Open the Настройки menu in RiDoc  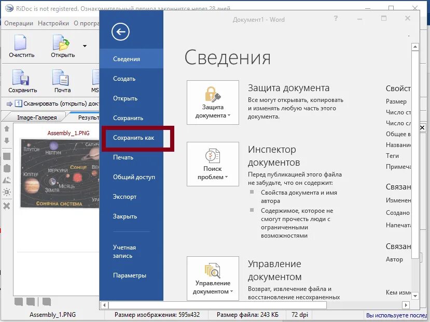coord(53,23)
